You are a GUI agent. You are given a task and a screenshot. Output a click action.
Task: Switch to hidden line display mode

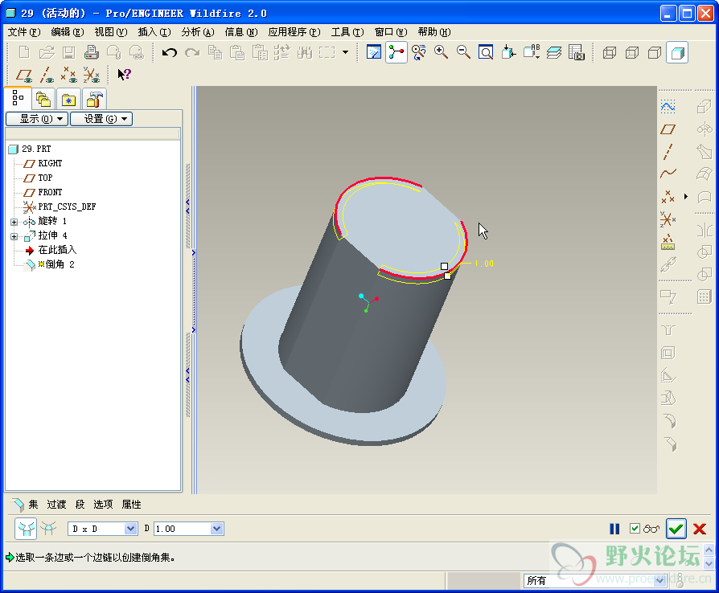632,53
